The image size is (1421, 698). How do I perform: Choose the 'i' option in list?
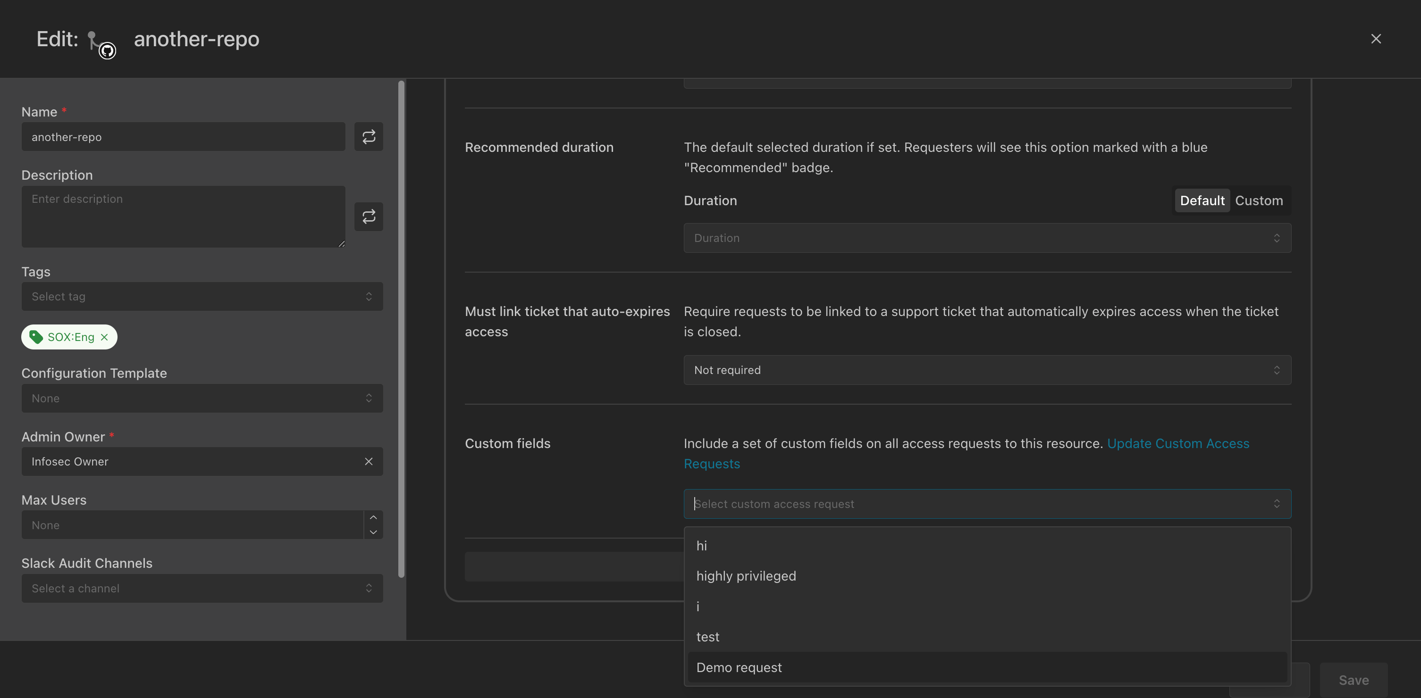987,607
